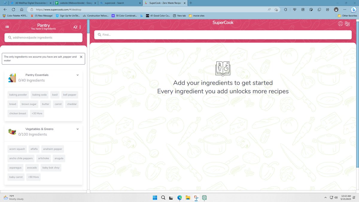
Task: Toggle brown sugar ingredient
Action: [x=29, y=104]
